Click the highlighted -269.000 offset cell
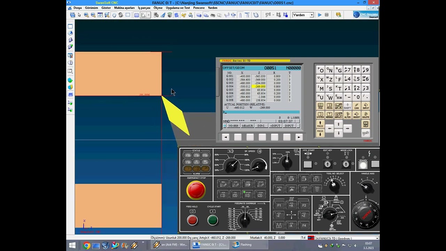 pos(259,86)
